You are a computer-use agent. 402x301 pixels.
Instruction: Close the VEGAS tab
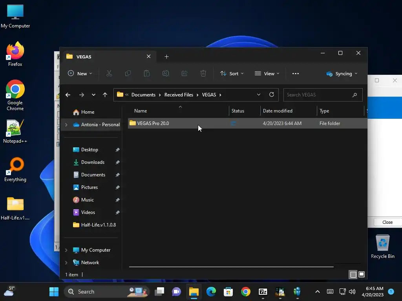(x=148, y=56)
